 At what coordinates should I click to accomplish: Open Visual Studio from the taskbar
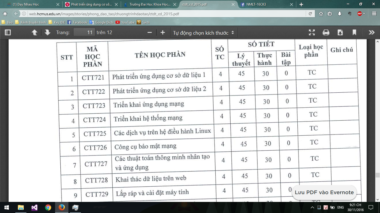click(x=34, y=207)
